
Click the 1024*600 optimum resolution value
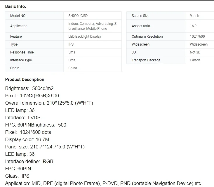click(197, 37)
